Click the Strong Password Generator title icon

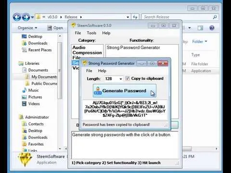point(85,63)
